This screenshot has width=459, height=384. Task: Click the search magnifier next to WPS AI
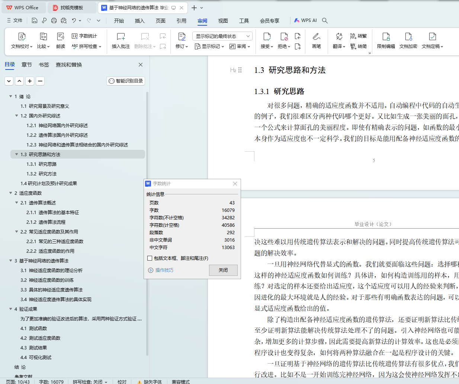click(325, 20)
